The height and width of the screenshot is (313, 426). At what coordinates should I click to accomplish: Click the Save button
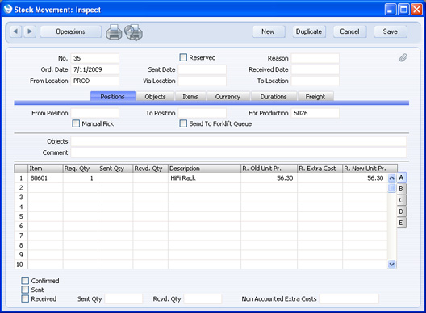tap(390, 31)
